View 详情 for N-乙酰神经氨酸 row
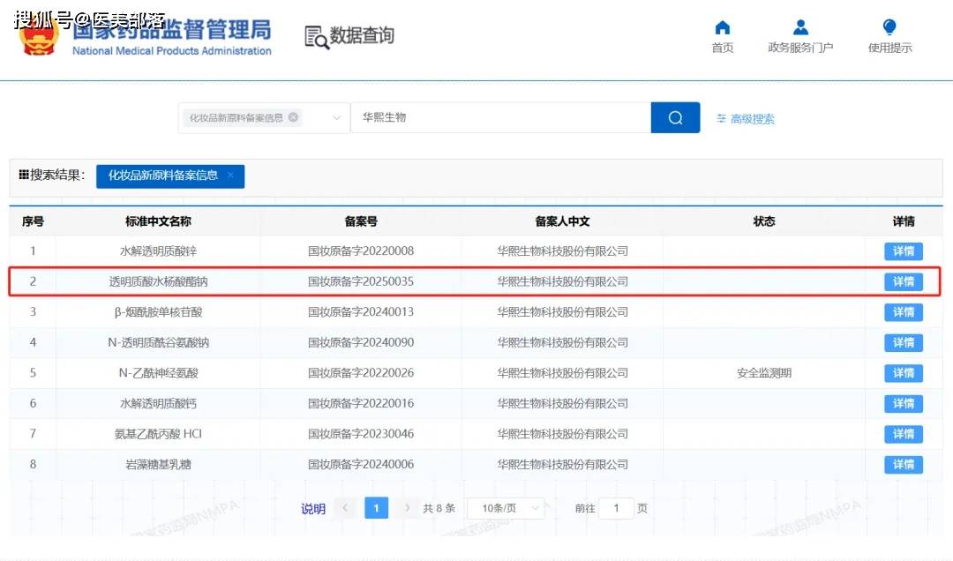953x561 pixels. (x=903, y=373)
